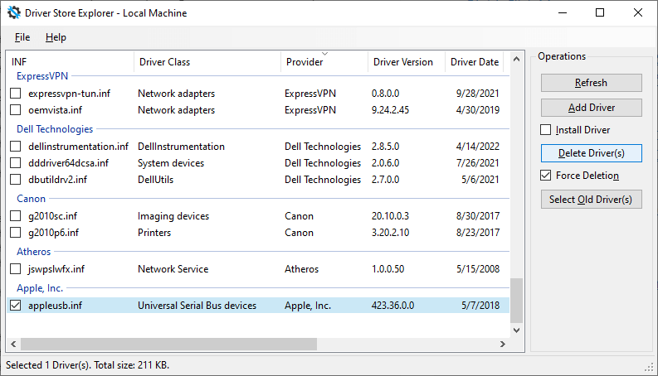Open the Help menu
The image size is (658, 376).
(x=56, y=37)
